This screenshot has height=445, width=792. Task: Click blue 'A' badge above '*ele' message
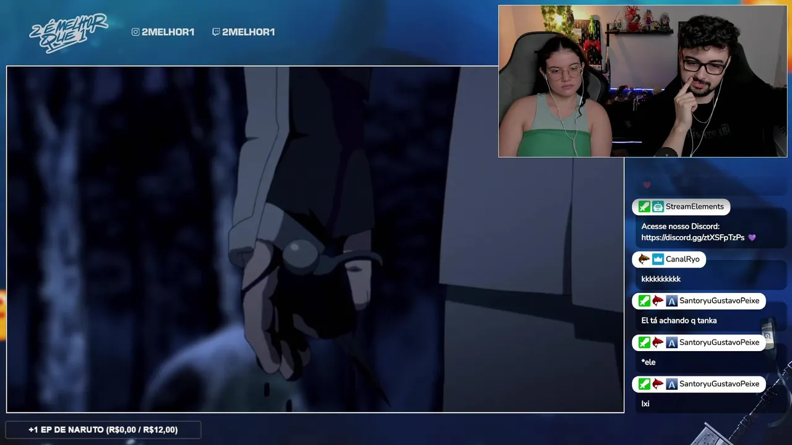[671, 342]
